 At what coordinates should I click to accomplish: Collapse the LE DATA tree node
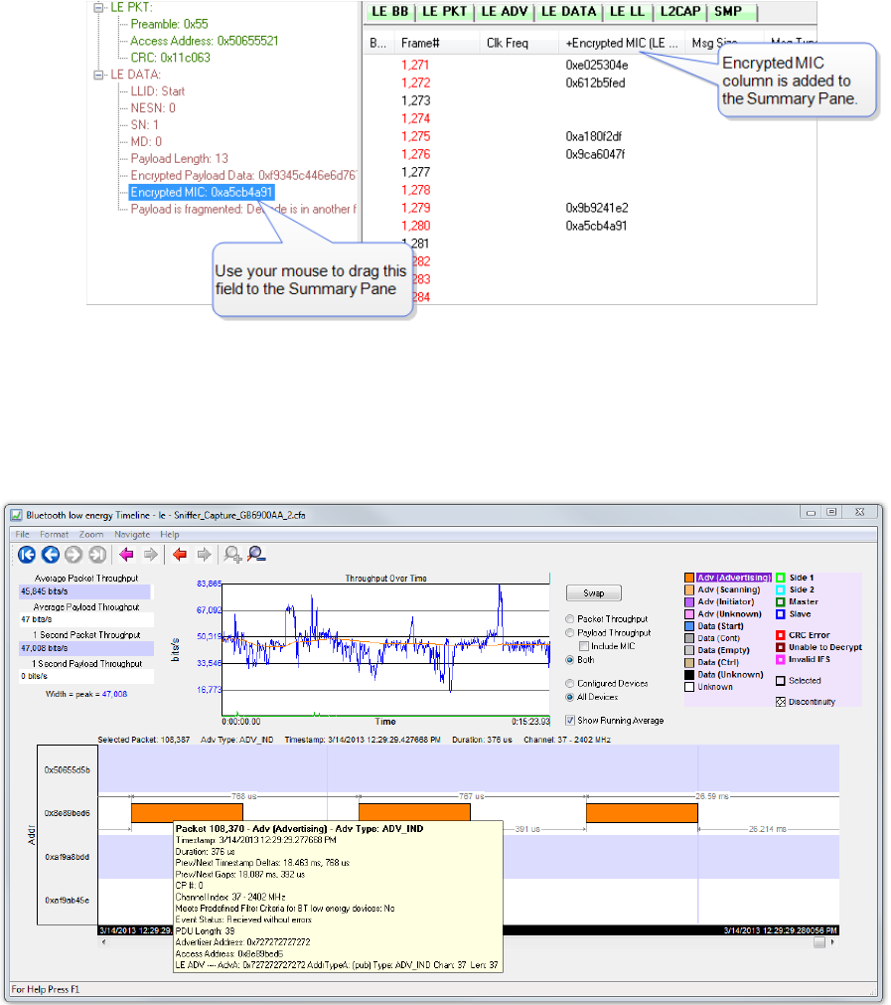pos(98,75)
